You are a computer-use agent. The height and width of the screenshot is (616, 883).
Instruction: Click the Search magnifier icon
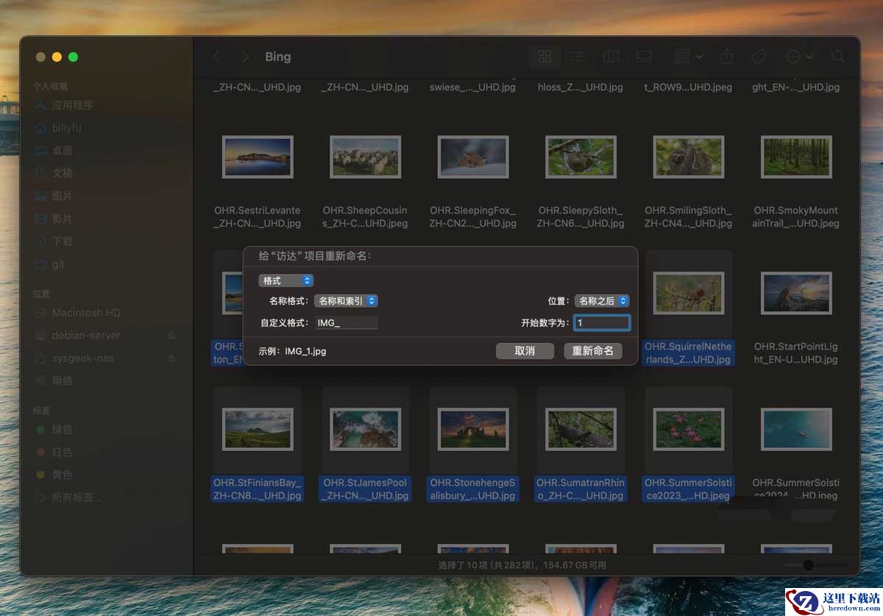coord(837,57)
